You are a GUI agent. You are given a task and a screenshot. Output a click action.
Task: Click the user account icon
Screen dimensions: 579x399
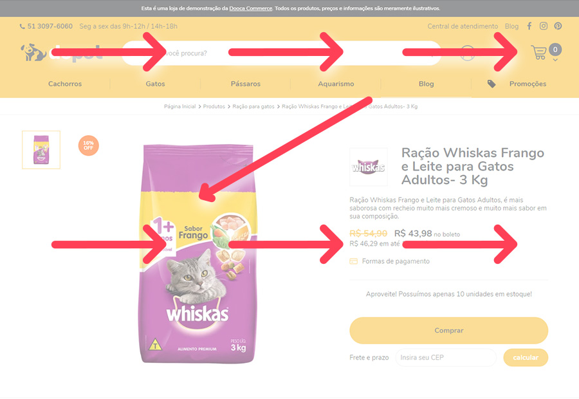point(468,53)
